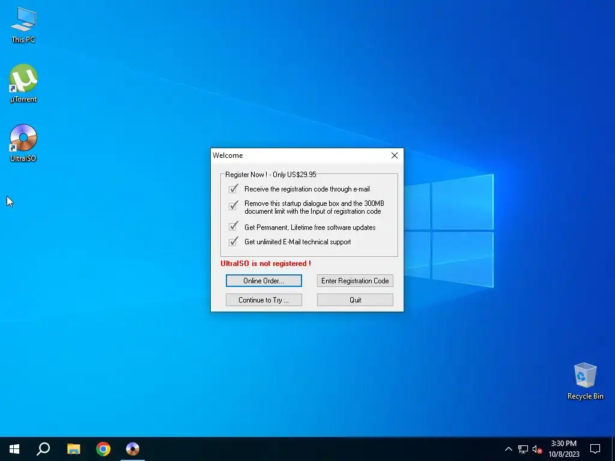
Task: Click checkmark beside Receive the registration code
Action: [x=234, y=188]
